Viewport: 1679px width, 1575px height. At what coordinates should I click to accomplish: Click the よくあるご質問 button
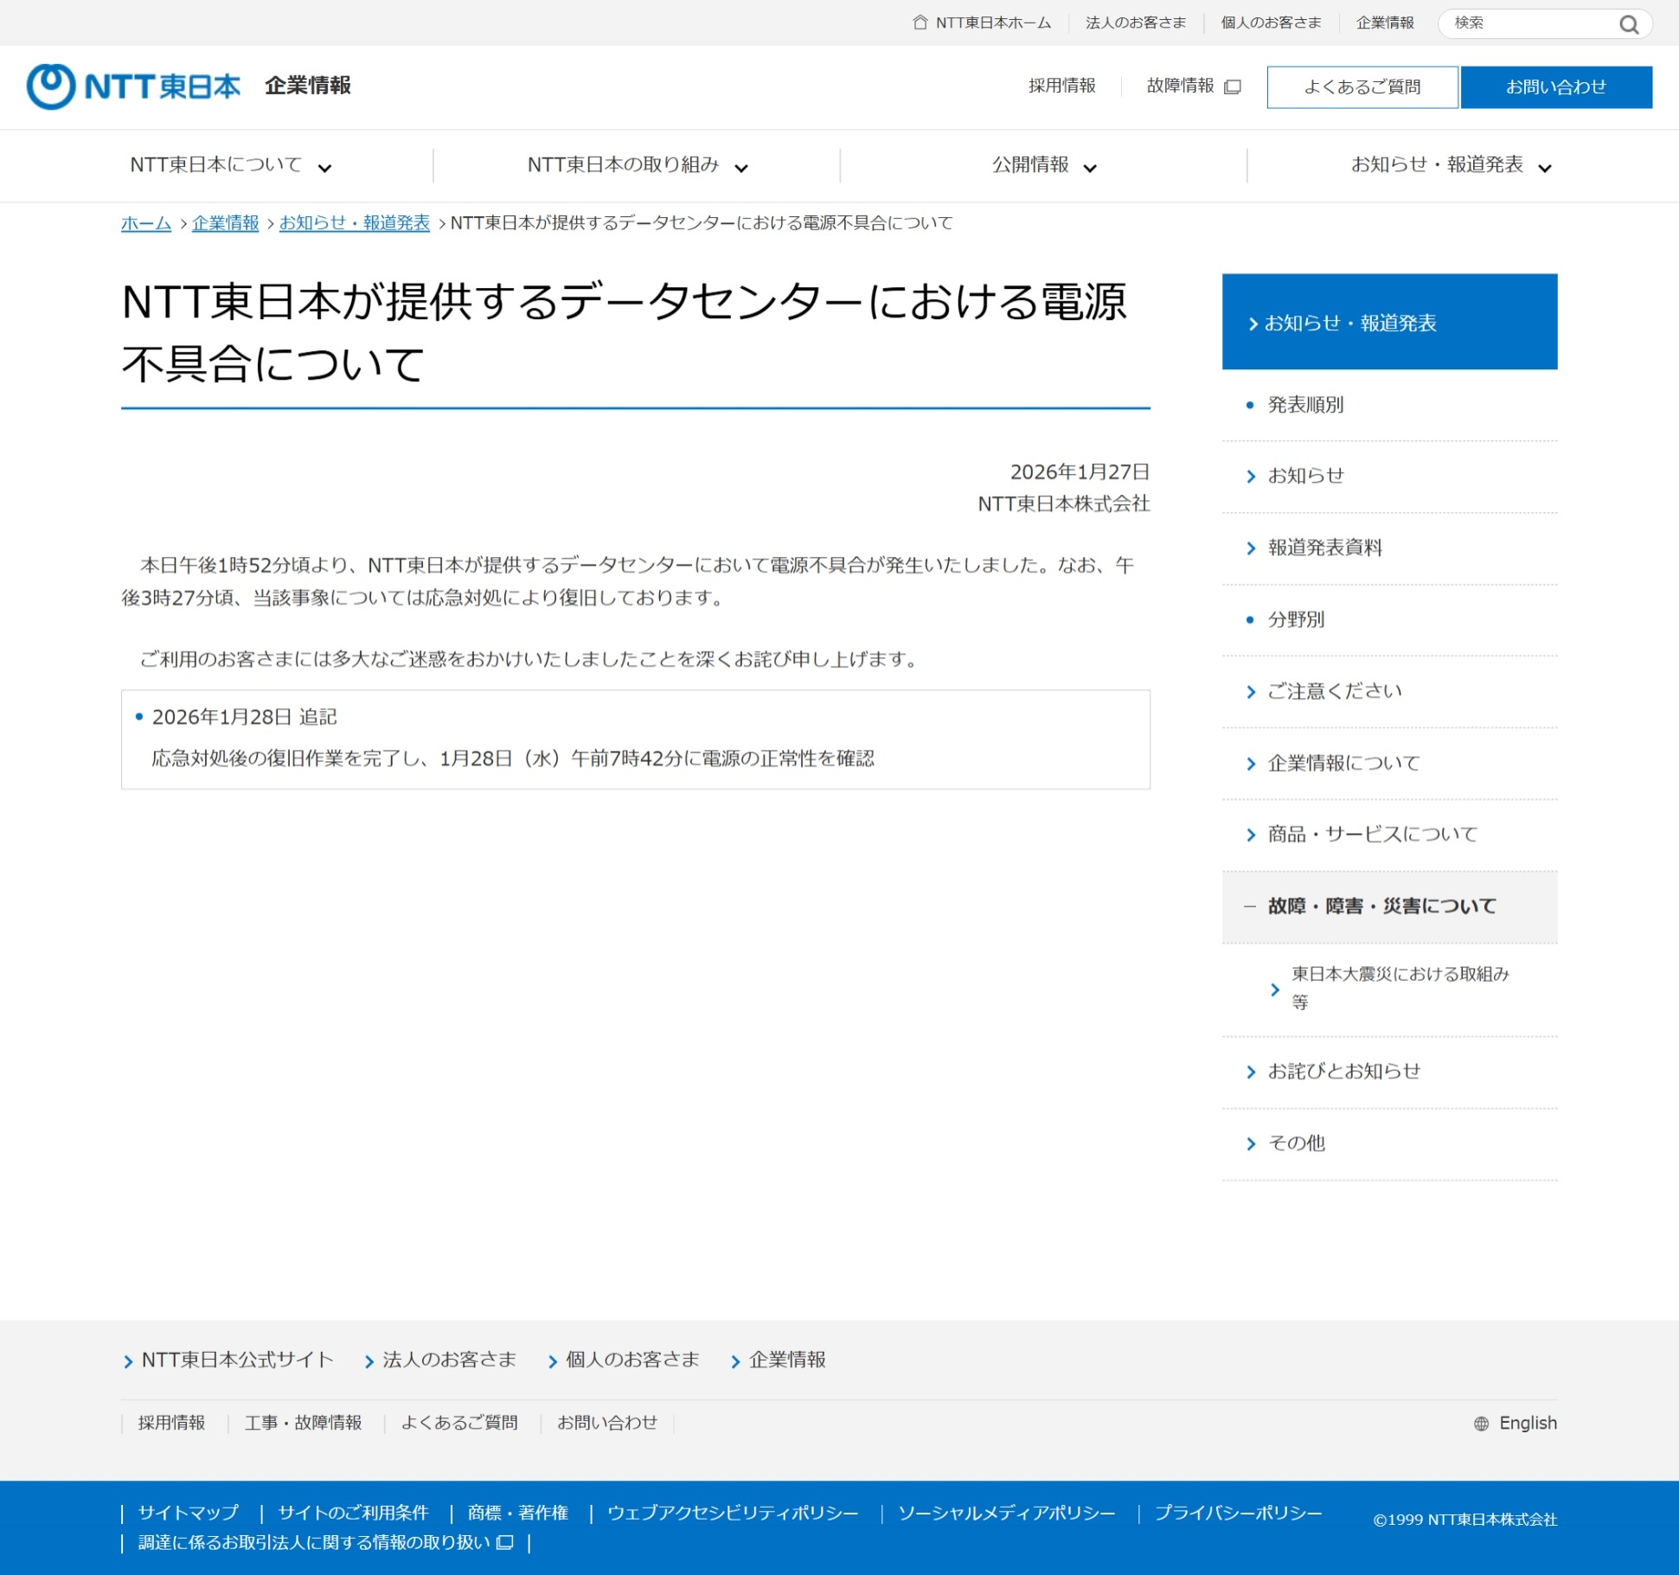pyautogui.click(x=1362, y=87)
